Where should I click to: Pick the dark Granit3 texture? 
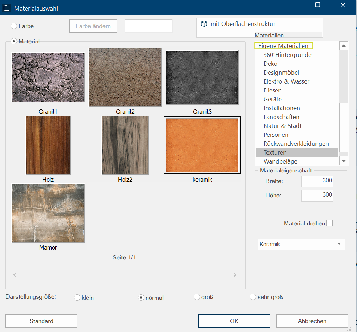click(x=202, y=77)
